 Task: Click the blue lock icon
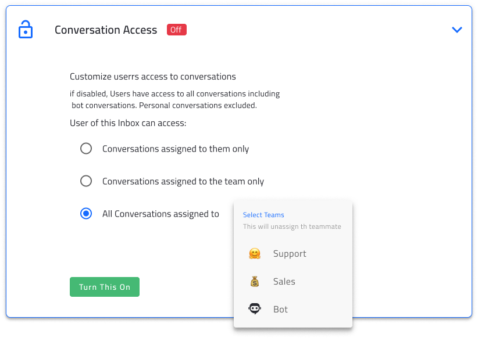pyautogui.click(x=26, y=30)
